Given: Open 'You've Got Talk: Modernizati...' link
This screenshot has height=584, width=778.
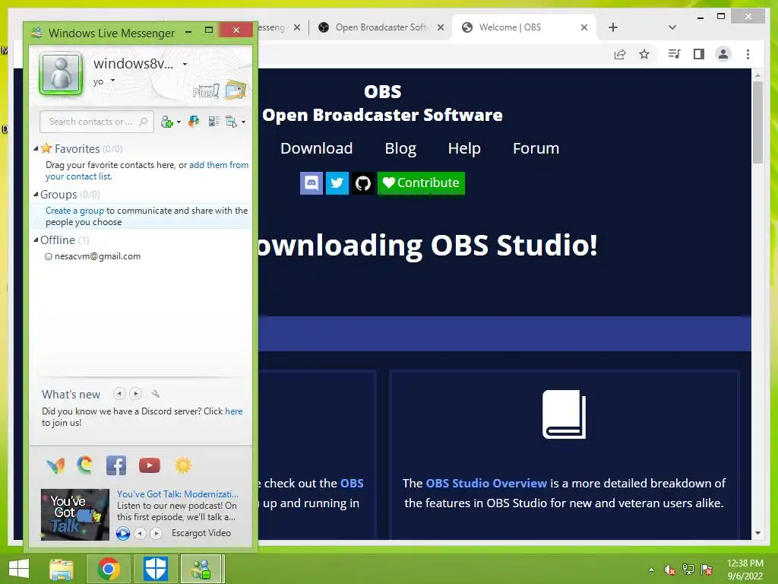Looking at the screenshot, I should click(x=178, y=494).
